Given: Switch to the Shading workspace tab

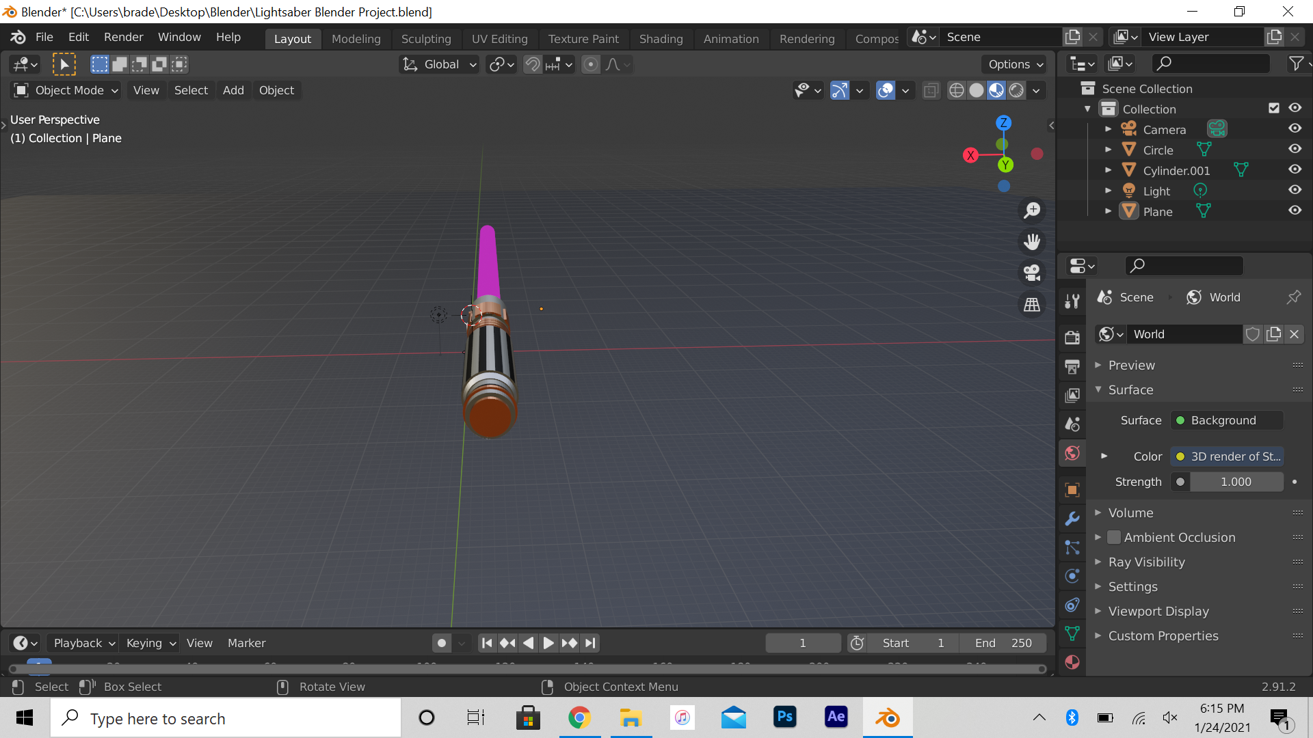Looking at the screenshot, I should point(661,39).
